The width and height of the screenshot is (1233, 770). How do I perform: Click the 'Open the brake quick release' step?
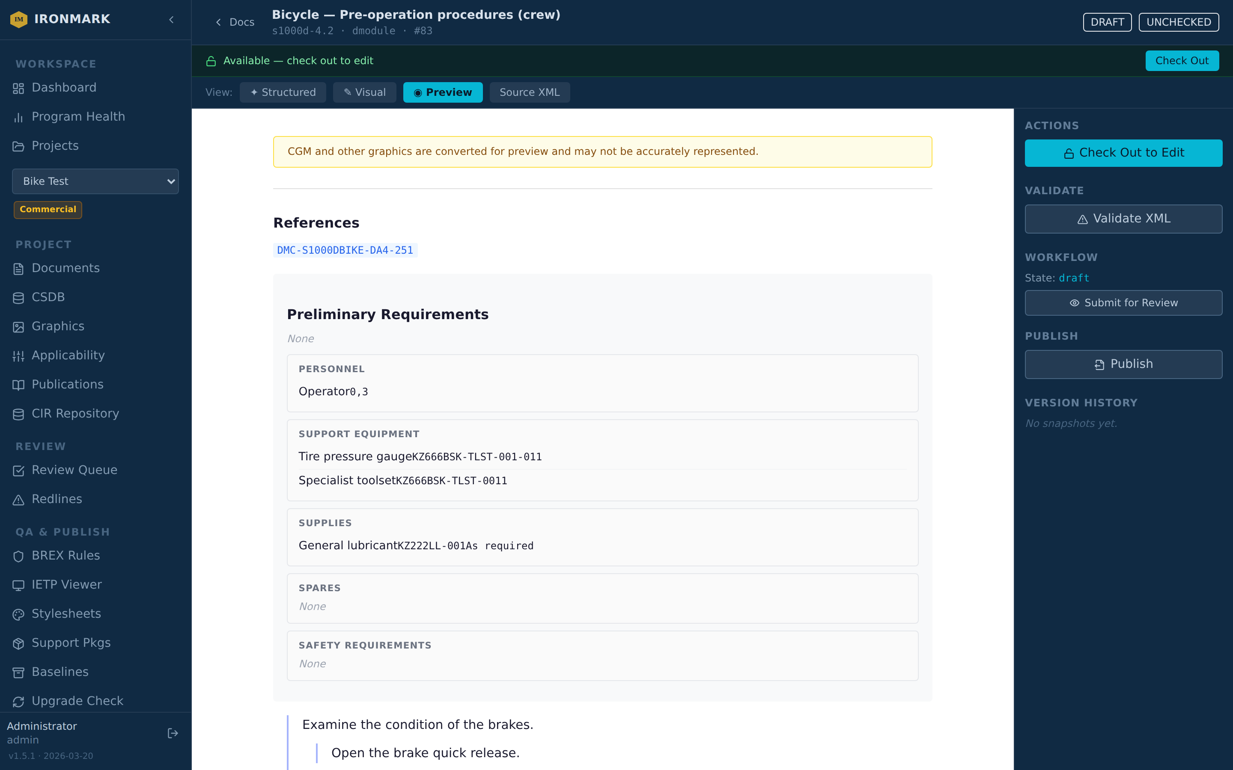(426, 753)
